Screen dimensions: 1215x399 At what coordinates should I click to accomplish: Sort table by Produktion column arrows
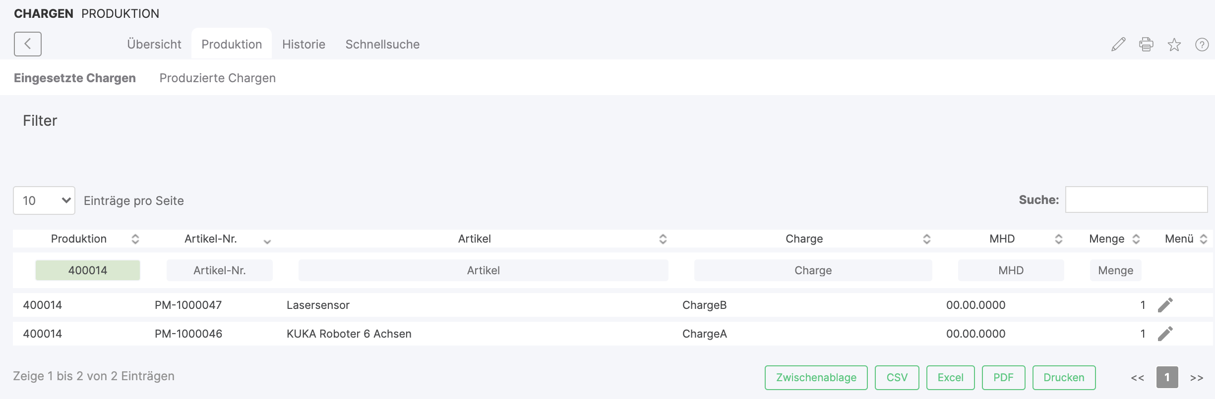(x=135, y=239)
